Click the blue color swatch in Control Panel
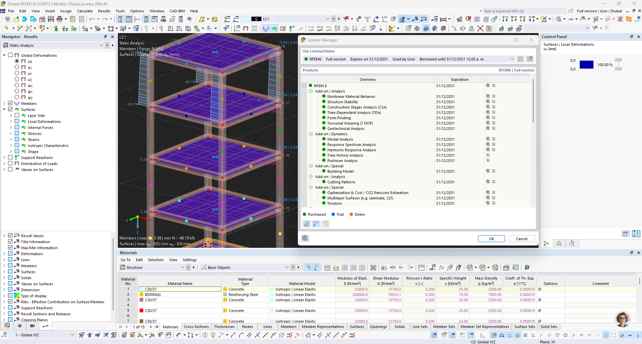642x344 pixels. point(586,65)
